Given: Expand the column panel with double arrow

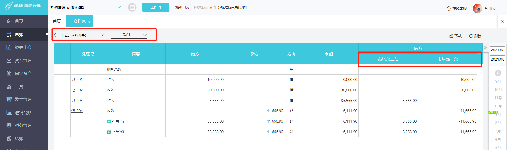Looking at the screenshot, I should pos(485,48).
